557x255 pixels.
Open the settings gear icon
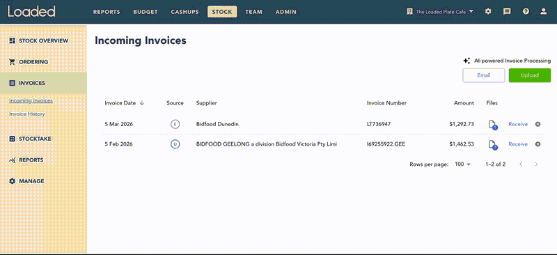pos(489,11)
